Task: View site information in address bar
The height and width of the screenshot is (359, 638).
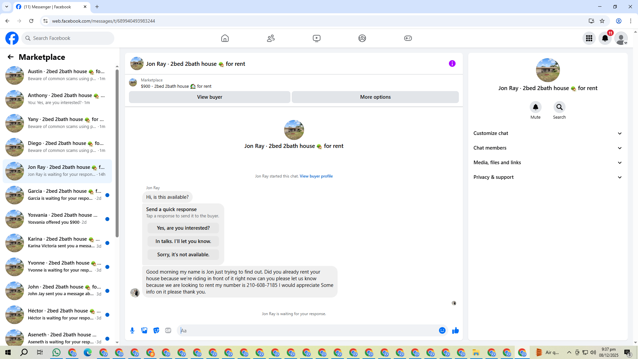Action: (x=46, y=21)
